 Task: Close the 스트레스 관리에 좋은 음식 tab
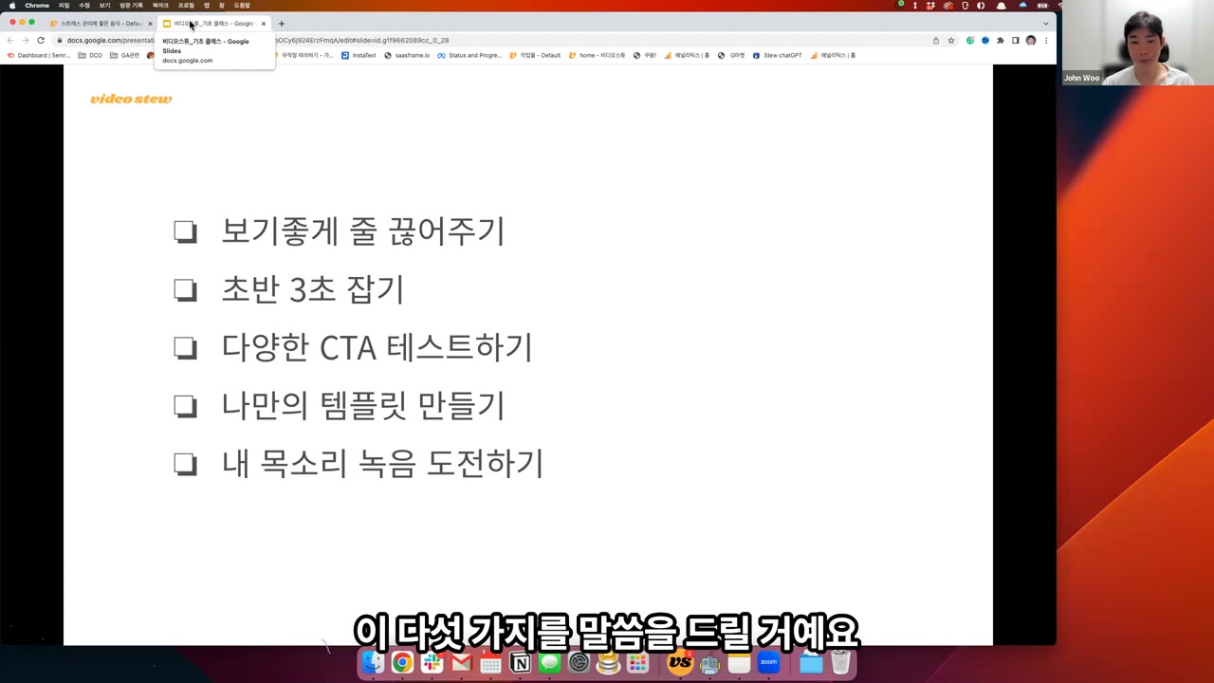[150, 24]
